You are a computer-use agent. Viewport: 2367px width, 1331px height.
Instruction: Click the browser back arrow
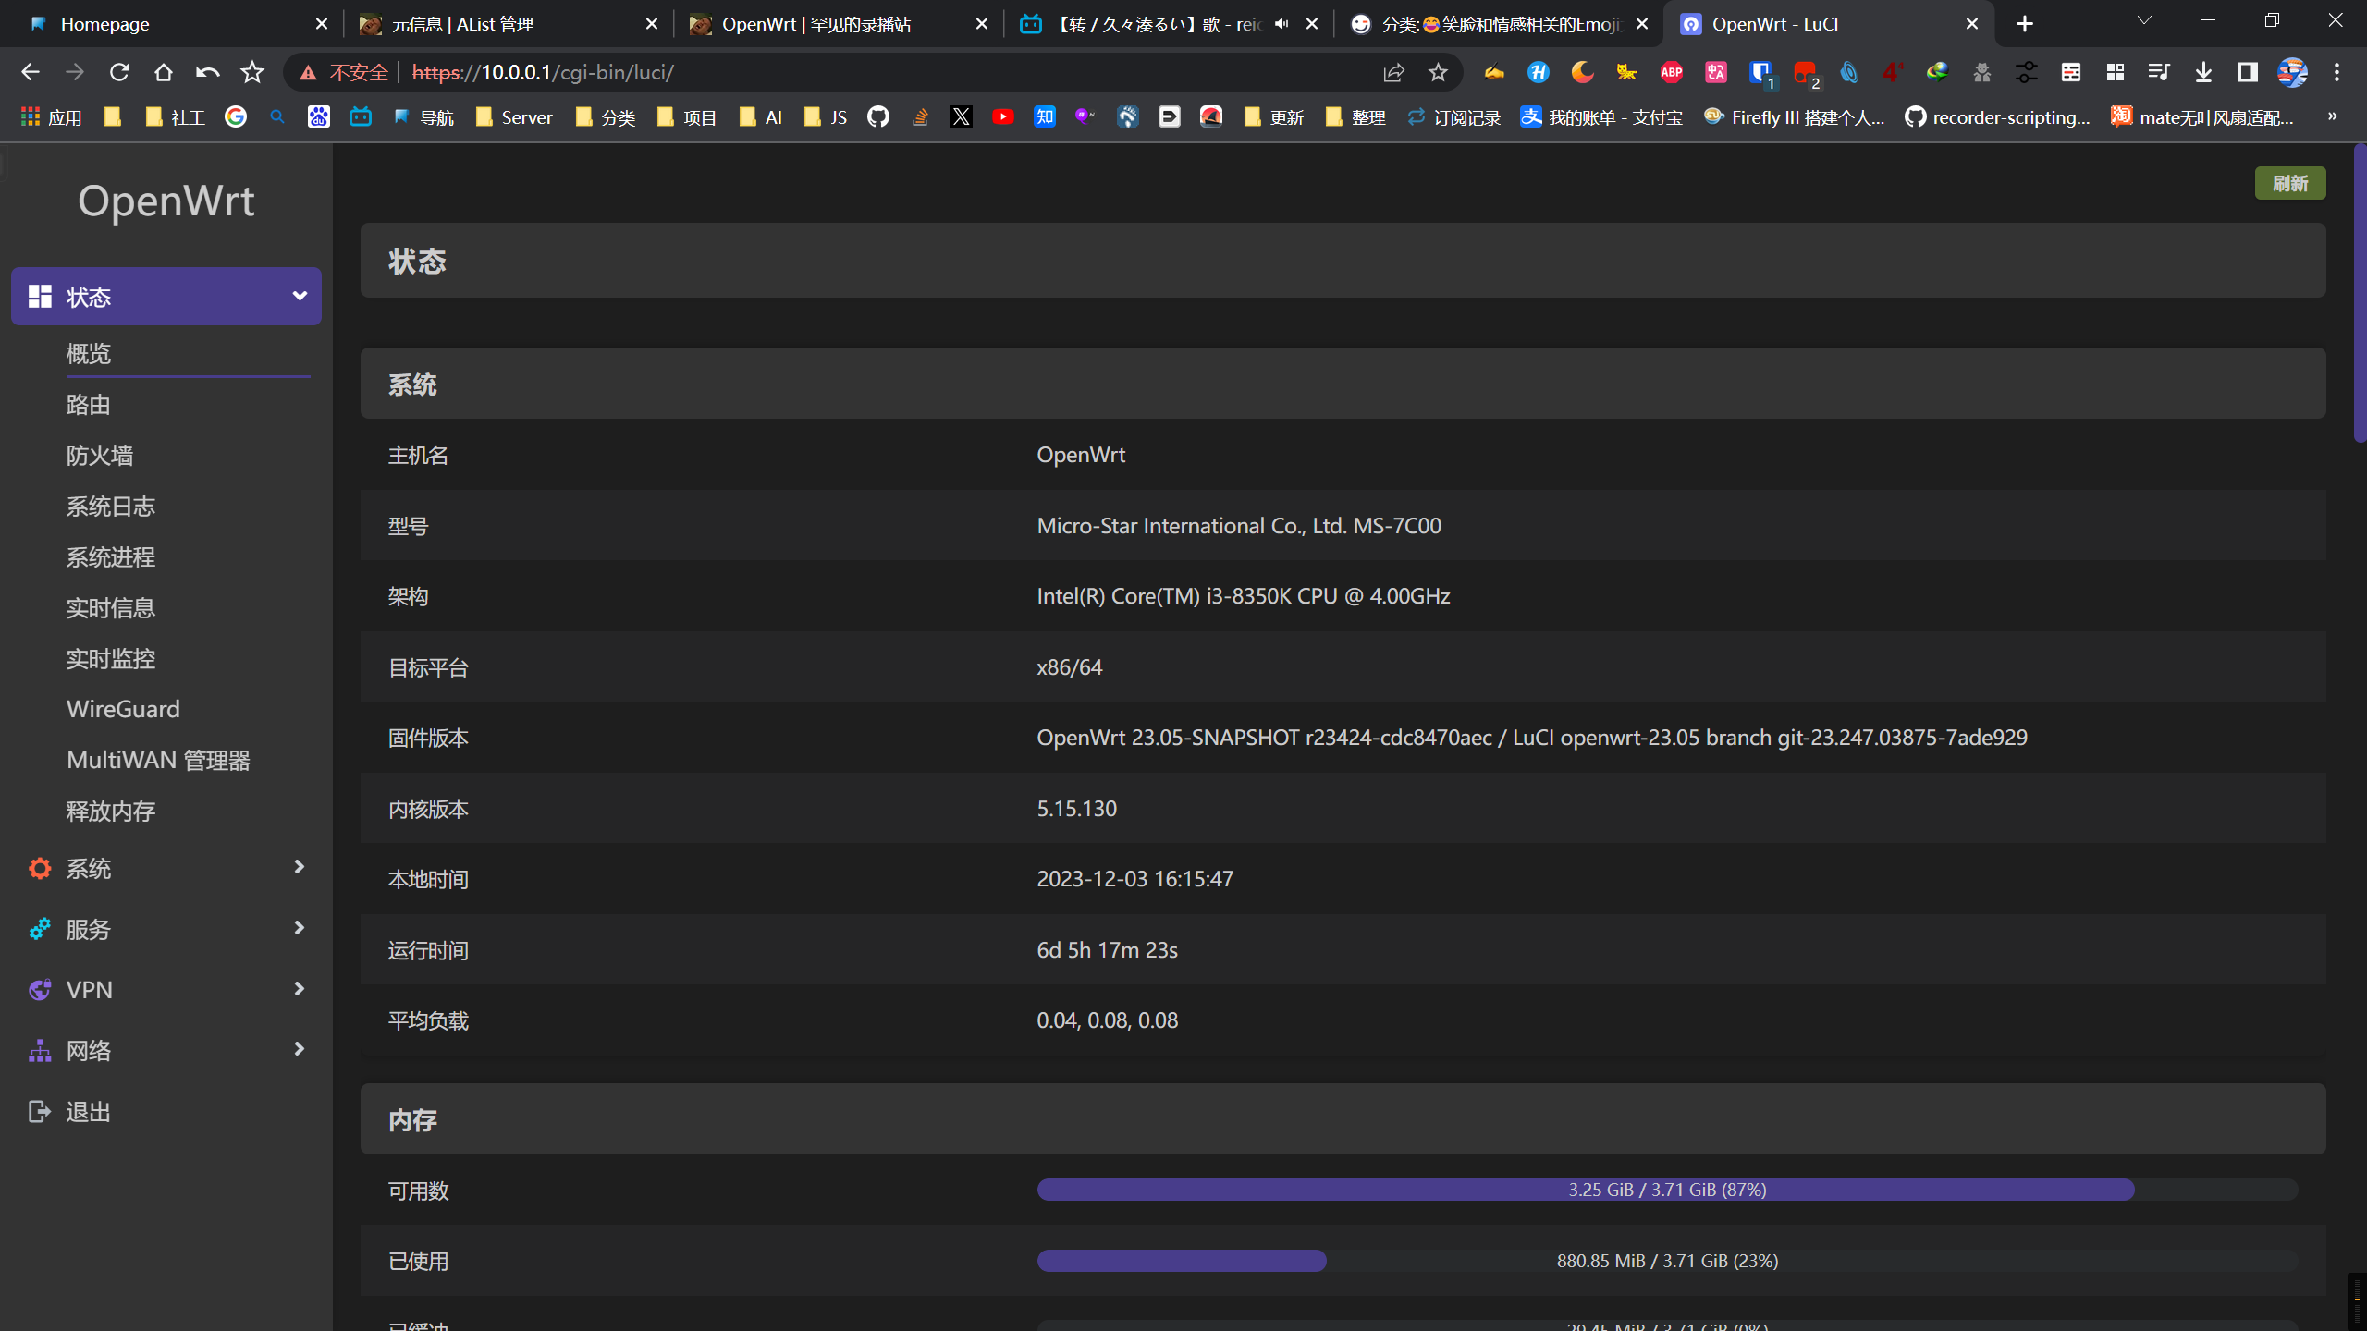point(31,72)
